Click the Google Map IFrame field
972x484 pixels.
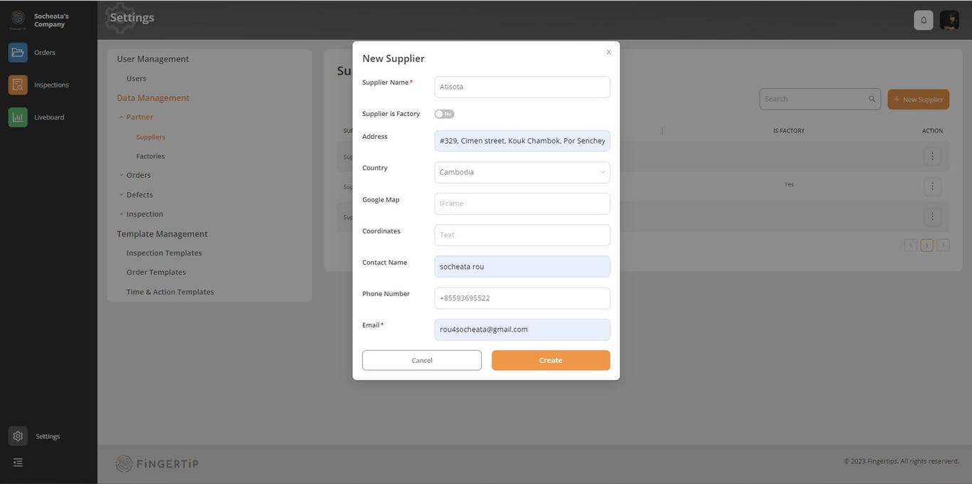click(x=522, y=204)
